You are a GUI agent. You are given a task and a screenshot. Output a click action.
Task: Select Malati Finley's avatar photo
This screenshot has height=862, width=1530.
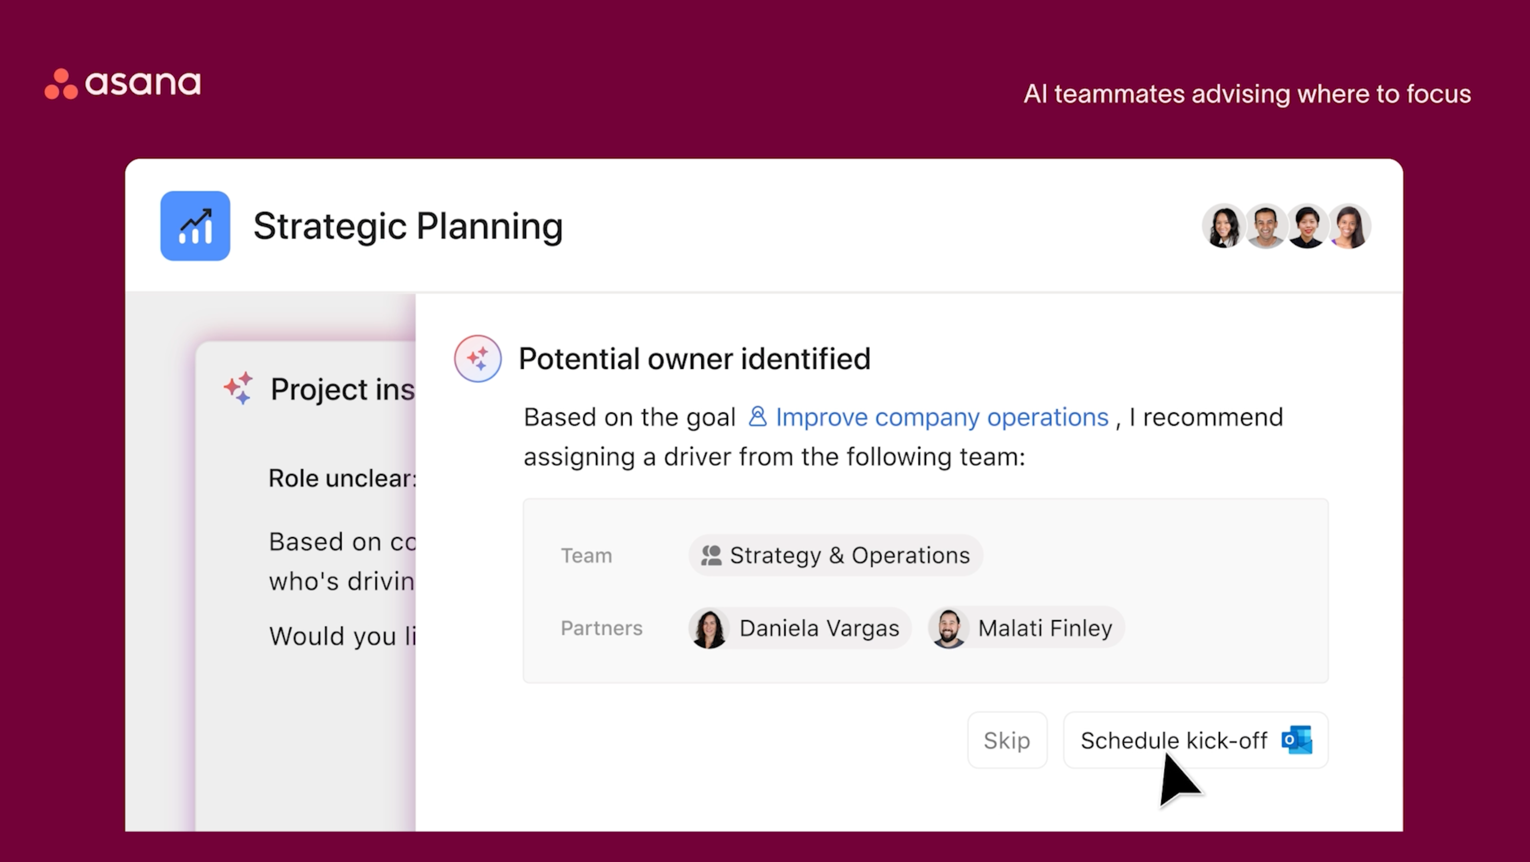click(x=949, y=628)
